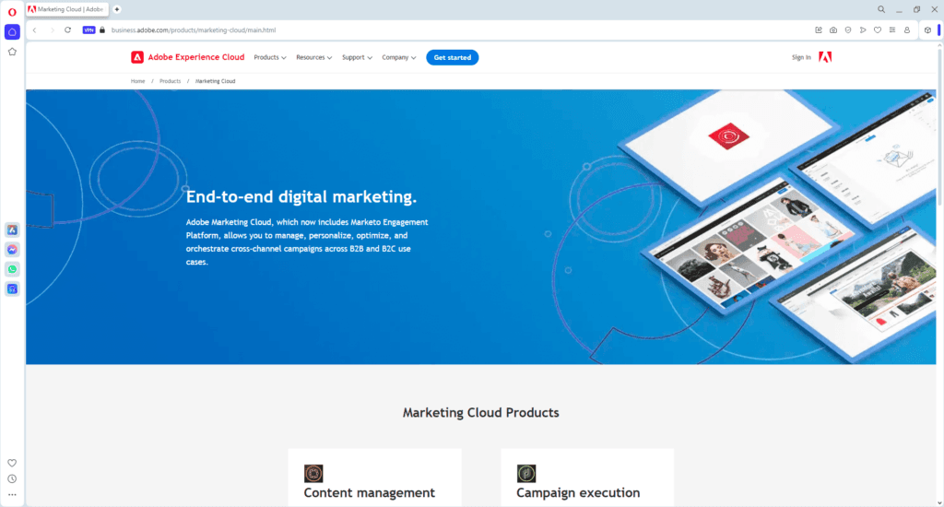
Task: Open the My Flow send icon
Action: (x=863, y=30)
